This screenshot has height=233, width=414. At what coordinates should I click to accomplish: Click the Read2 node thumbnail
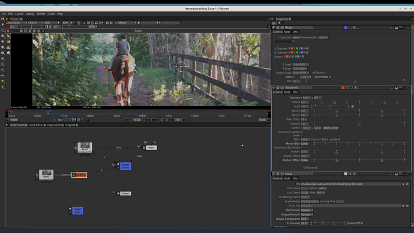(x=46, y=173)
